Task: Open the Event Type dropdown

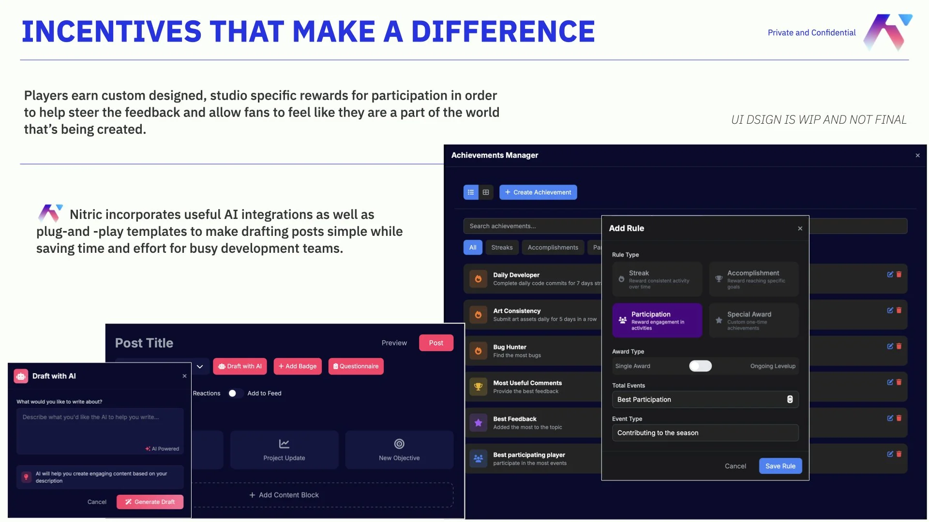Action: pyautogui.click(x=705, y=433)
